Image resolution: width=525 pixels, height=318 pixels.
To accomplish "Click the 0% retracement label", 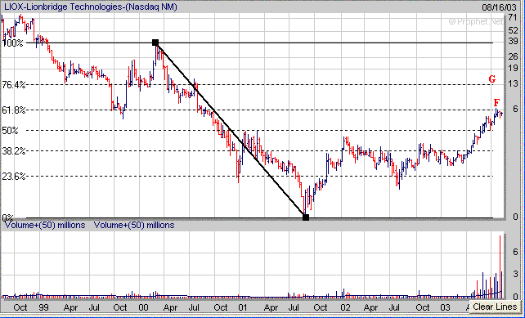I will tap(7, 218).
